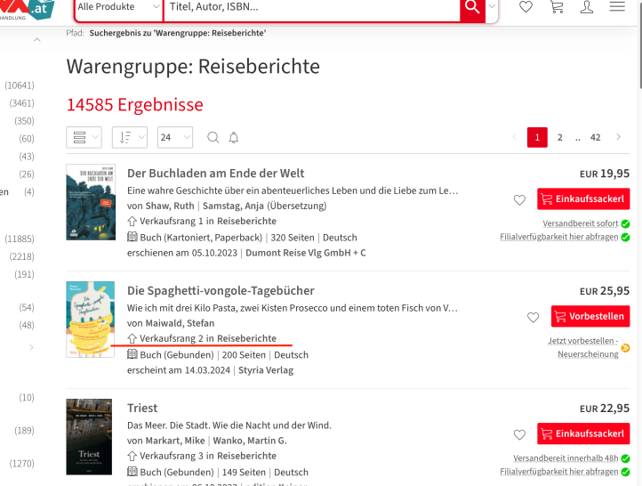This screenshot has height=486, width=642.
Task: Click Einkaufssackerl for Der Buchladen am Ende der Welt
Action: [x=583, y=199]
